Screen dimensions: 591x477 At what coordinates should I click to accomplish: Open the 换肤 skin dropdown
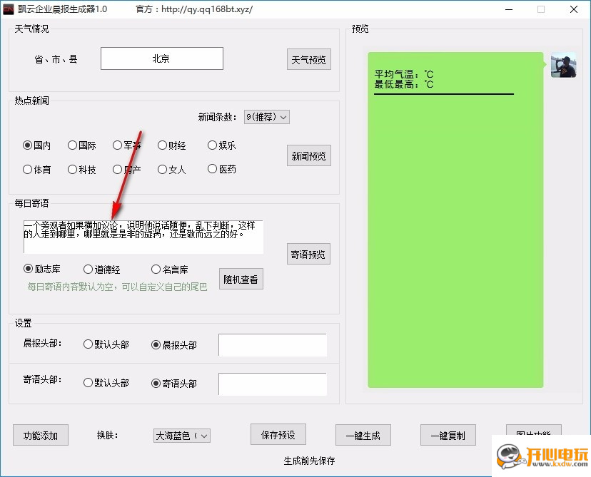click(182, 436)
